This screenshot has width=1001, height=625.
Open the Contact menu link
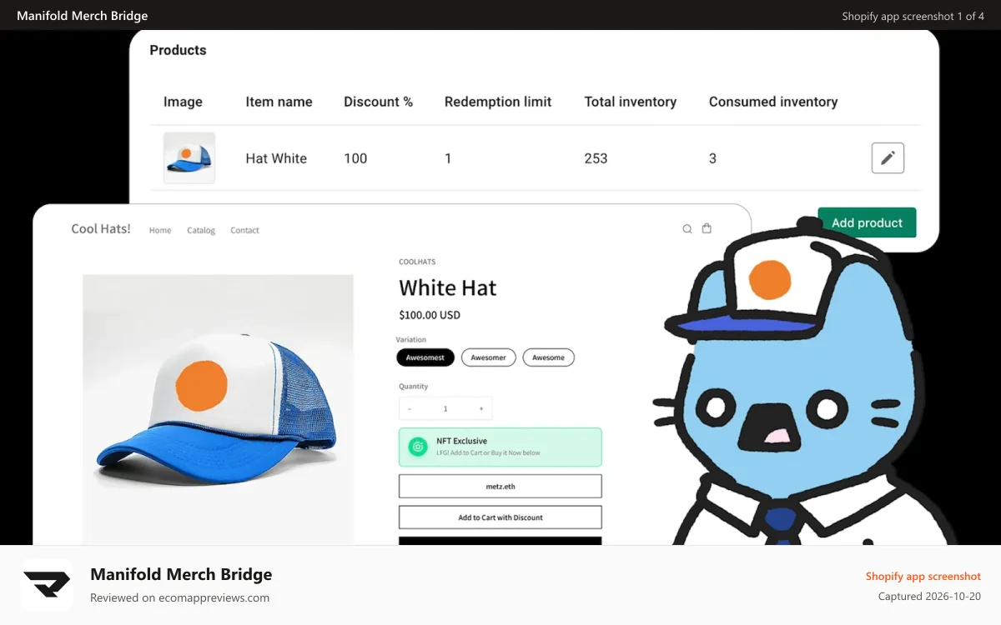pos(244,230)
